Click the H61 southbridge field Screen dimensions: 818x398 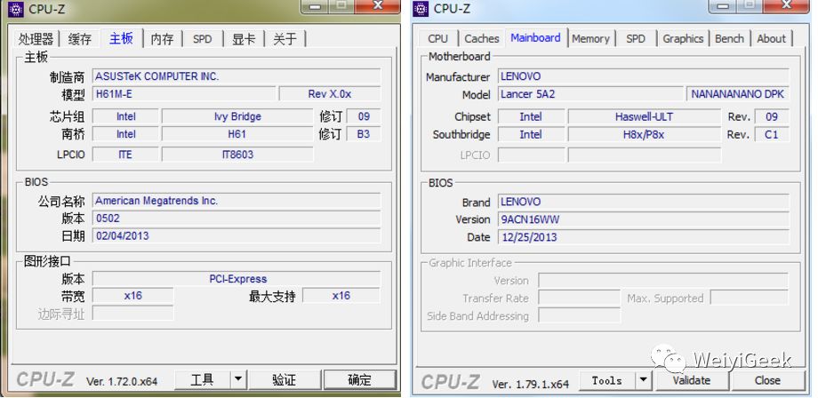point(237,134)
